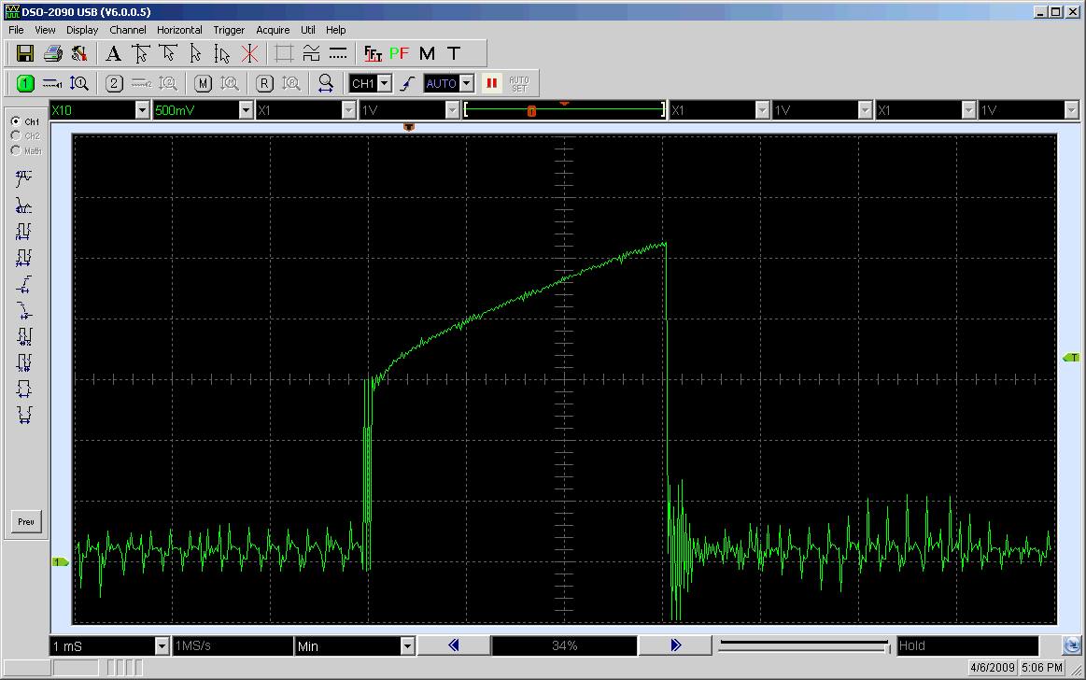Open the Acquire menu
1086x680 pixels.
coord(273,30)
